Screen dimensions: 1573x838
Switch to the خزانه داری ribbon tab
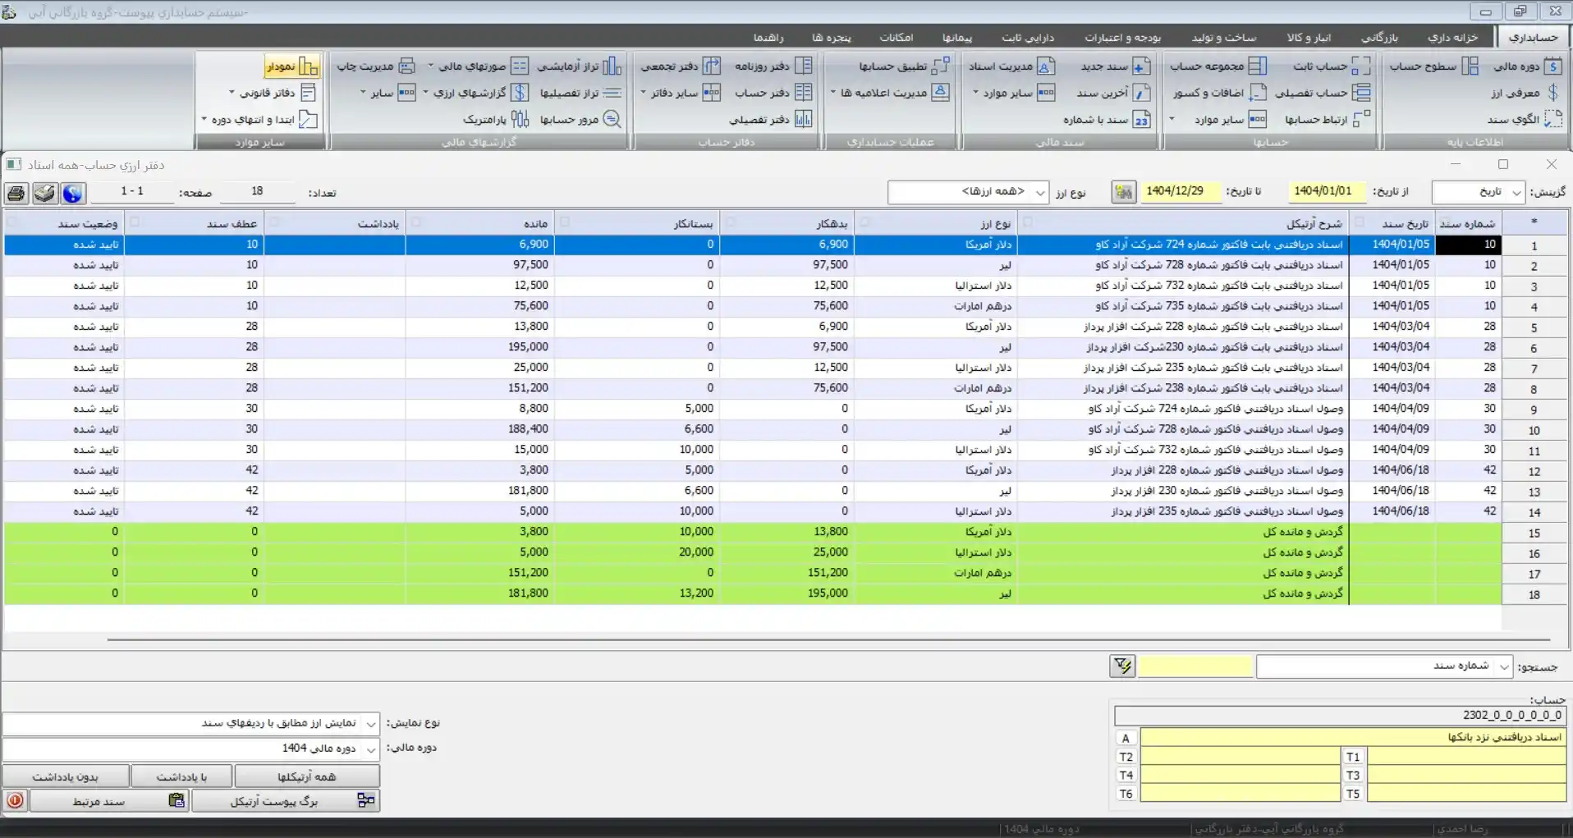coord(1452,37)
